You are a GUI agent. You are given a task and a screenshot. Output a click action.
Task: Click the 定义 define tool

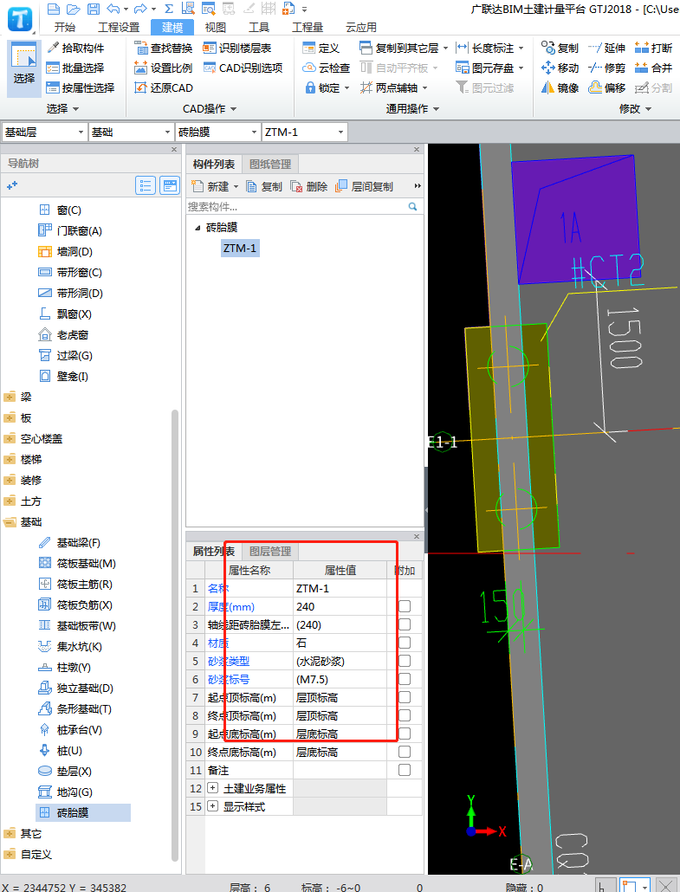pyautogui.click(x=321, y=48)
